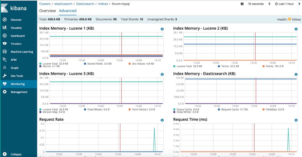Pause the auto-refresh
The width and height of the screenshot is (302, 157).
[242, 4]
